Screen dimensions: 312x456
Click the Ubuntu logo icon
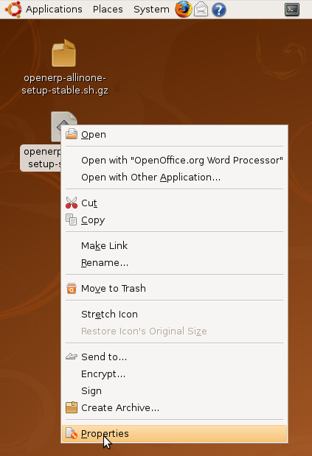(x=13, y=10)
